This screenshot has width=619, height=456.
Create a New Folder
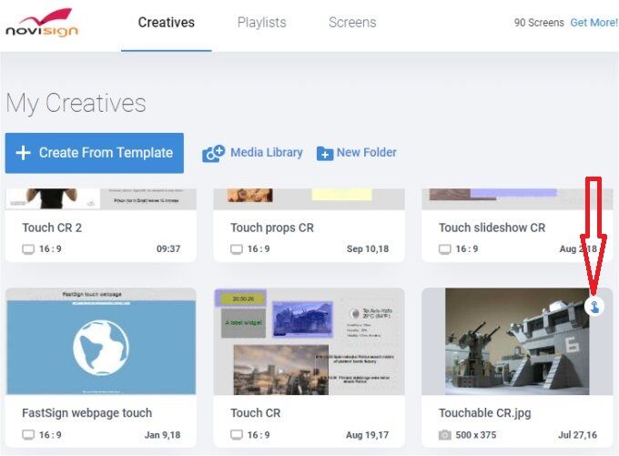pyautogui.click(x=366, y=153)
